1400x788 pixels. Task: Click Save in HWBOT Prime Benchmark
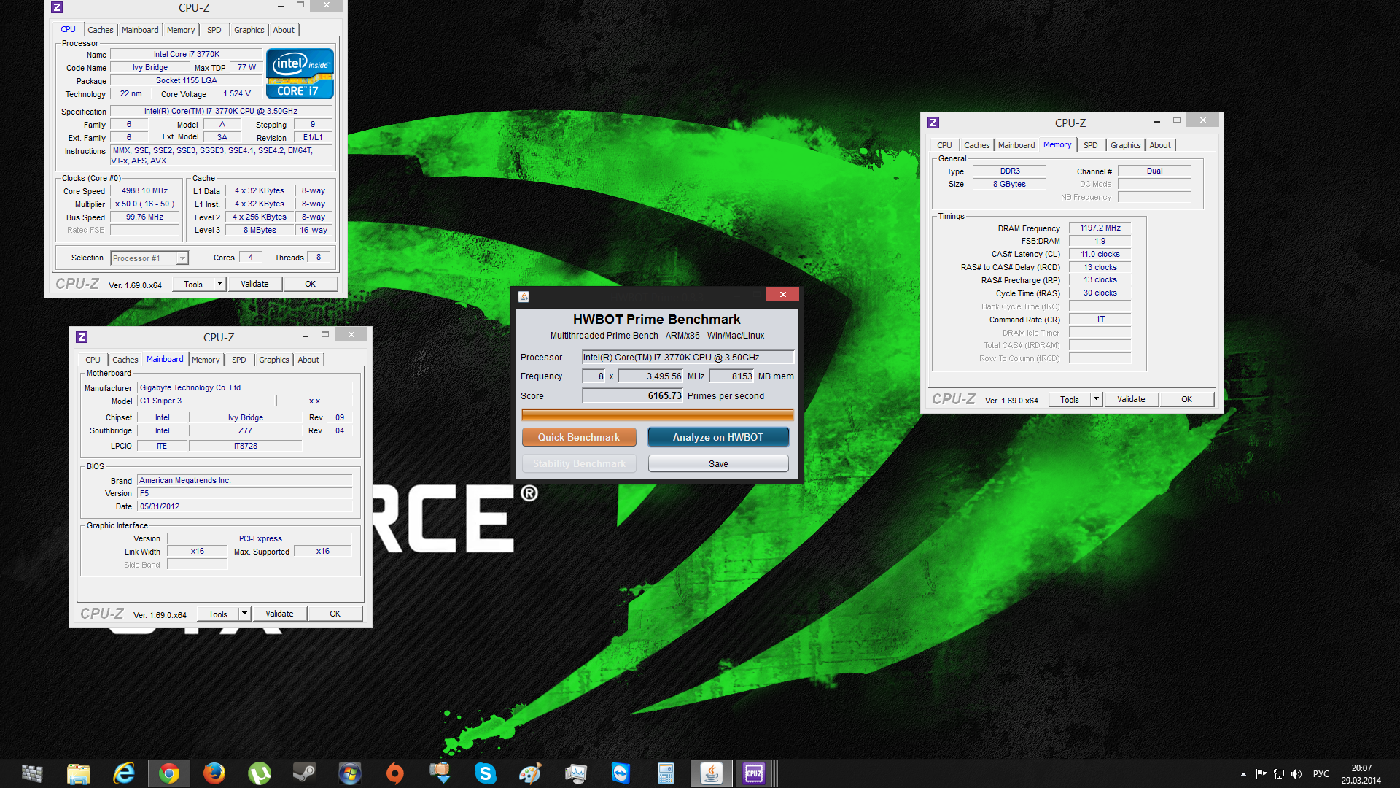click(x=718, y=464)
